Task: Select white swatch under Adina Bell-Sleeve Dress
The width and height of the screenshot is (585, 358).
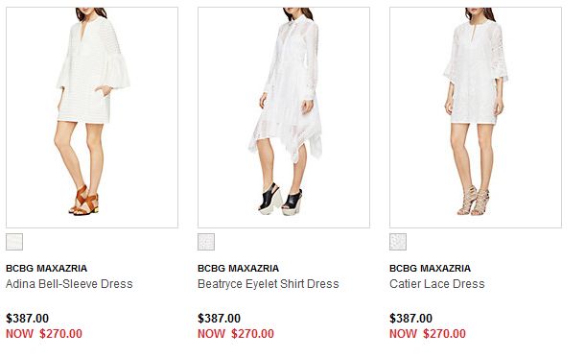Action: coord(14,242)
